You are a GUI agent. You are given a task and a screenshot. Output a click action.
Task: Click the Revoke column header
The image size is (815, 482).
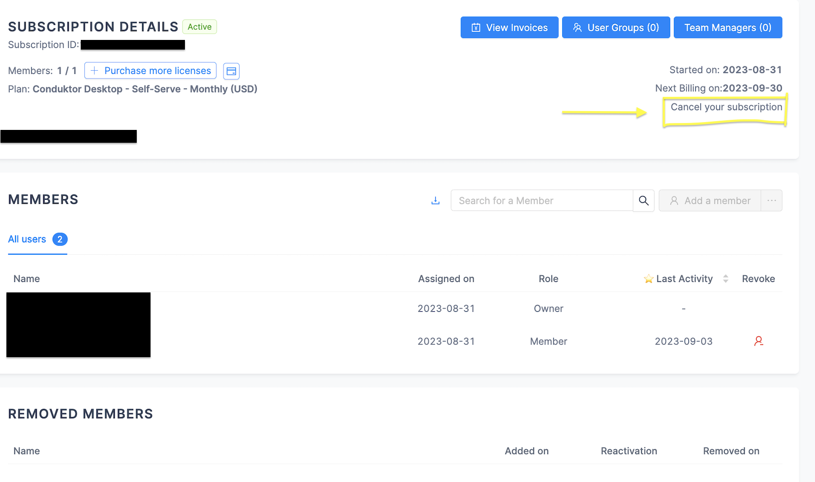tap(758, 279)
